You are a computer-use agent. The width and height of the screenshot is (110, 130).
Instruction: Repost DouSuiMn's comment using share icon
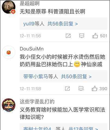coord(68,89)
